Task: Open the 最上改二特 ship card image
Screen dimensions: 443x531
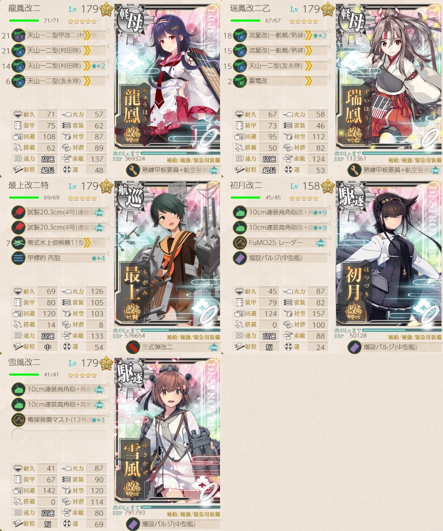Action: pos(168,254)
